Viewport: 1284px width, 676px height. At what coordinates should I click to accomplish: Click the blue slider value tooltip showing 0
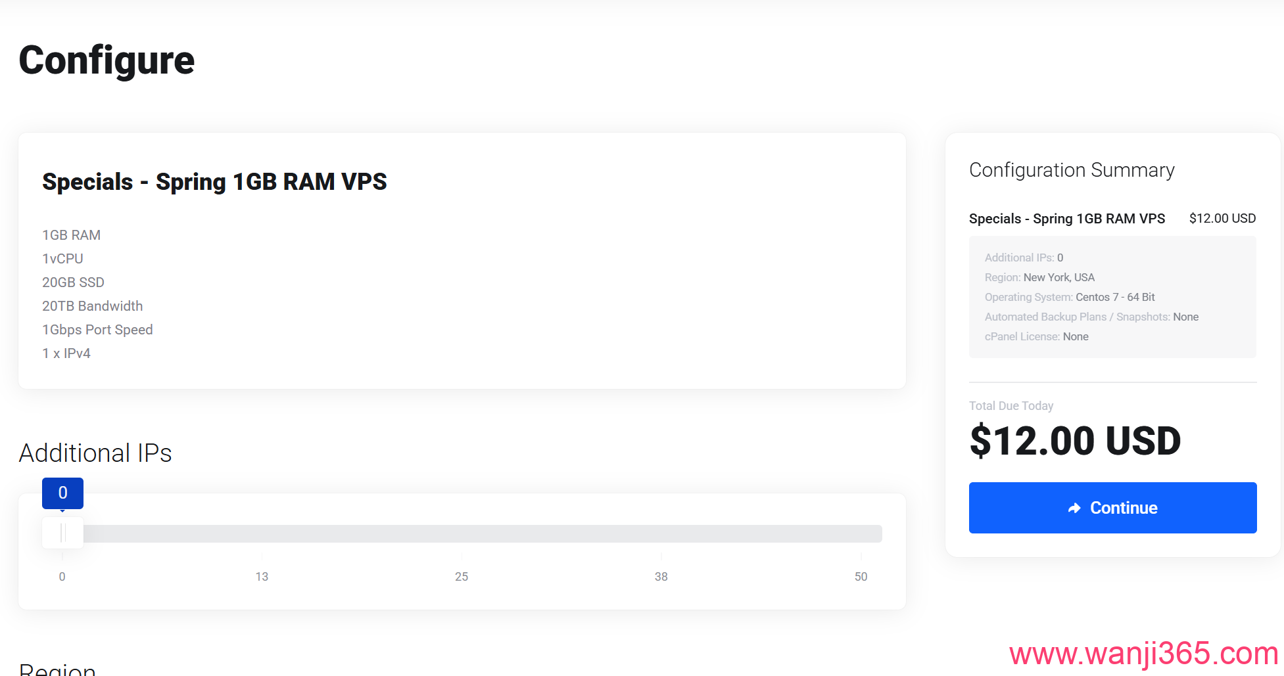pos(62,493)
